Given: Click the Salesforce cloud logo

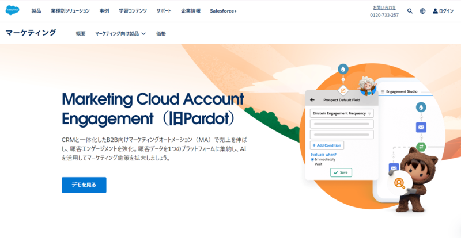Looking at the screenshot, I should point(12,10).
